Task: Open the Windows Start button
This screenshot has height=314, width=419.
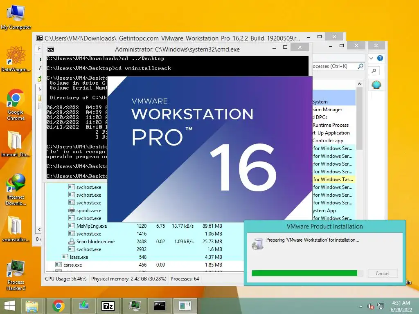Action: pyautogui.click(x=10, y=306)
